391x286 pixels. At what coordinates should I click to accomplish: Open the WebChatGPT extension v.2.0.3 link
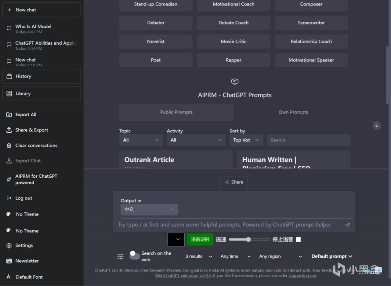coord(183,276)
